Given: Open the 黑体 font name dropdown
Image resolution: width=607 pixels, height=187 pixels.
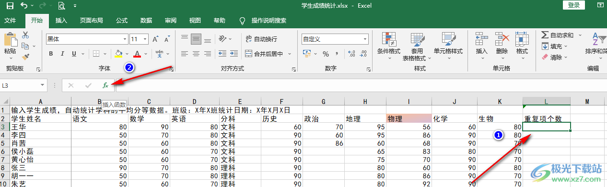Looking at the screenshot, I should point(125,39).
